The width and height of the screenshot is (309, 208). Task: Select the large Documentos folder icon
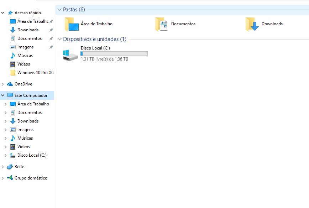(x=161, y=25)
